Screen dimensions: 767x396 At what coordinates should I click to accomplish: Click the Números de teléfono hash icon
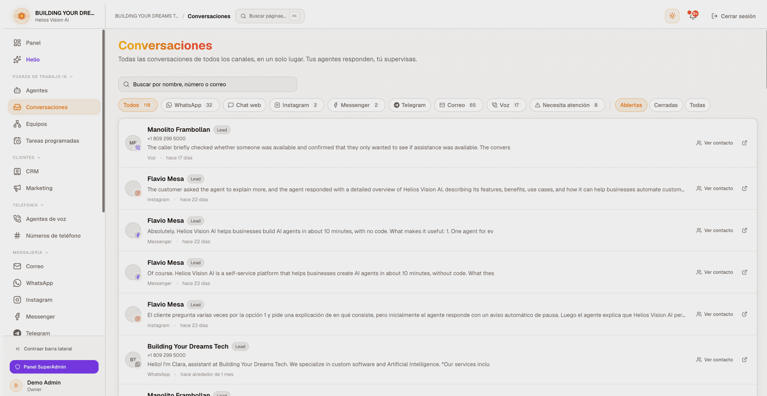click(17, 236)
